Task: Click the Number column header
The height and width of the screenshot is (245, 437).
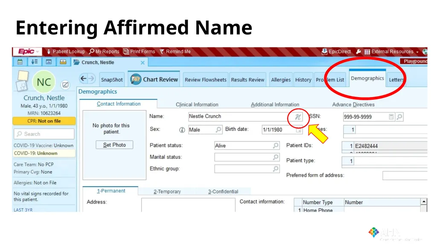Action: coord(382,202)
